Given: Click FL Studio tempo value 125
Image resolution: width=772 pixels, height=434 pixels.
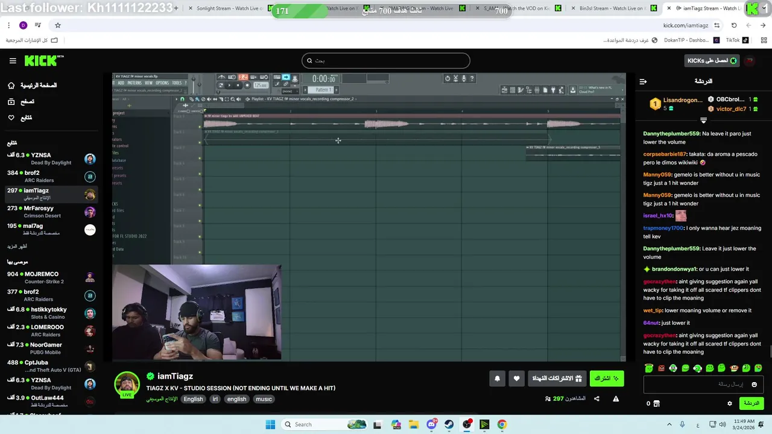Looking at the screenshot, I should tap(259, 86).
